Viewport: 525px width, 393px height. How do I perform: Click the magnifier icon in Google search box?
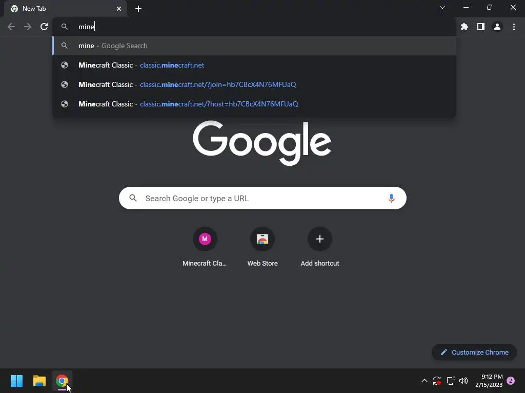click(133, 198)
